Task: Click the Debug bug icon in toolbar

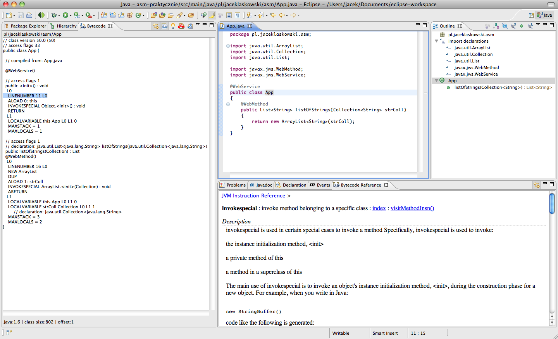Action: click(54, 15)
